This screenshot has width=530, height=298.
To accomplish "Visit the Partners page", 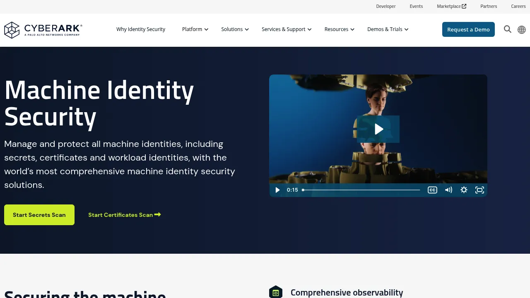I will (x=489, y=6).
